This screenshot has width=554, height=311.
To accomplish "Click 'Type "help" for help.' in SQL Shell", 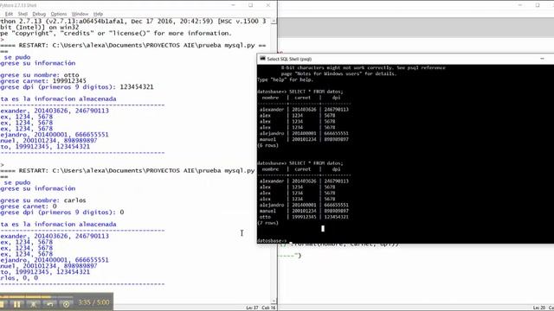I will click(285, 79).
